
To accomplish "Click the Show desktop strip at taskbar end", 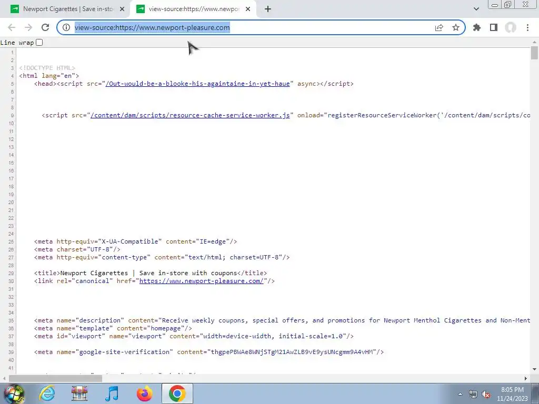I will [x=535, y=393].
